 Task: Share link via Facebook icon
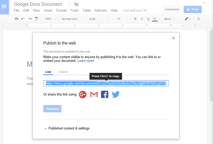pyautogui.click(x=104, y=94)
